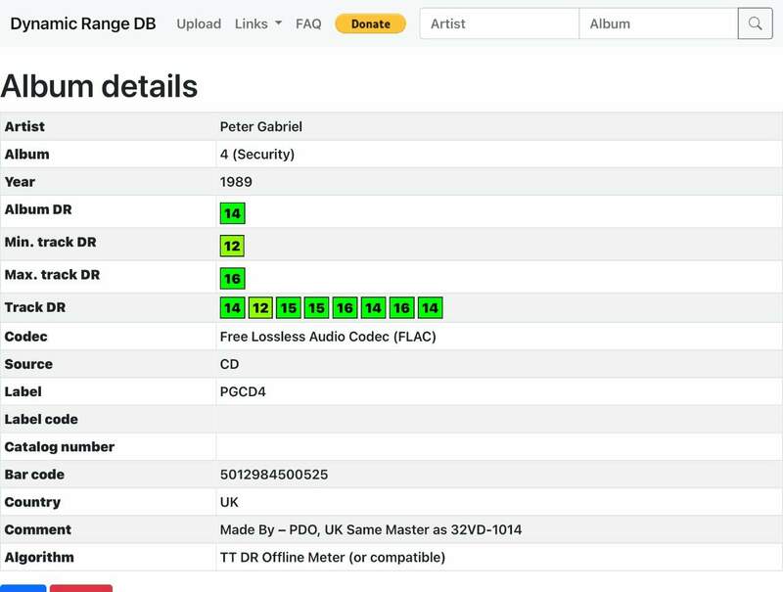Click the Min. track DR badge 12
Screen dimensions: 783x592
point(232,246)
